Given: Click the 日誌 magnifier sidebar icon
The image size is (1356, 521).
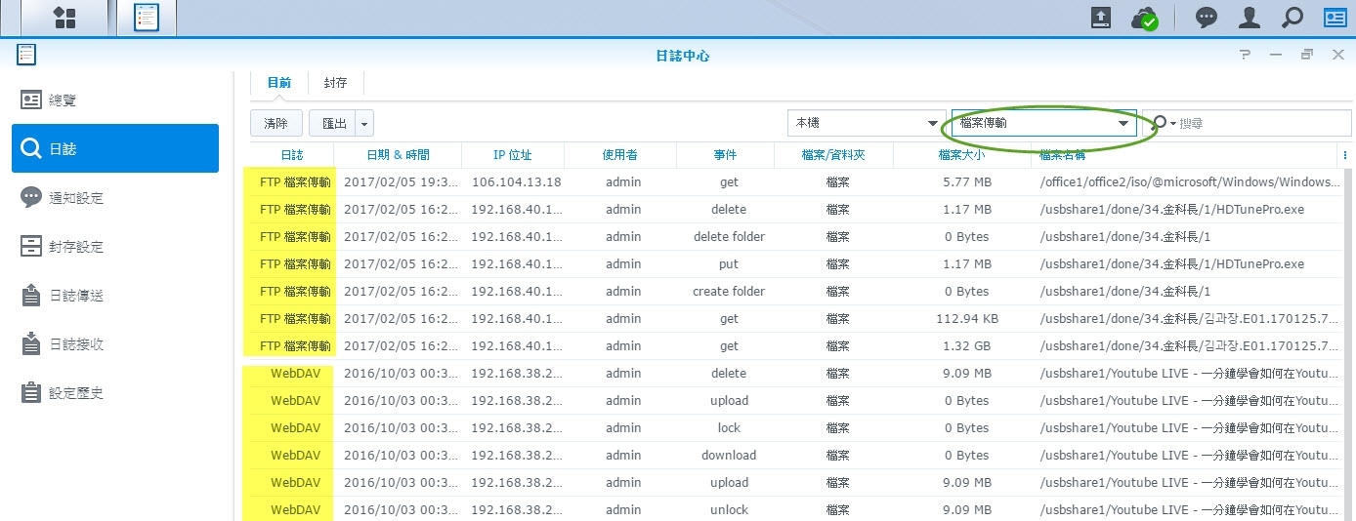Looking at the screenshot, I should pyautogui.click(x=31, y=148).
